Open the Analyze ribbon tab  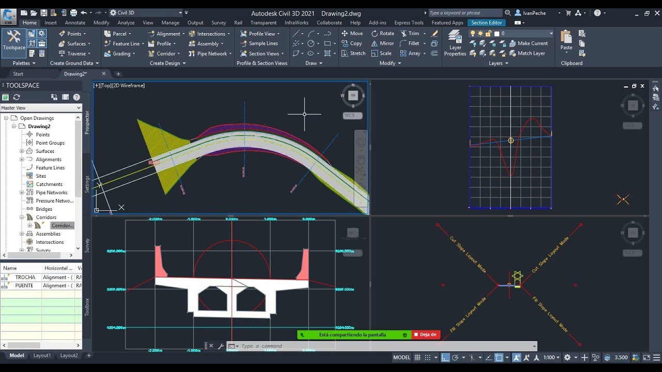click(x=126, y=23)
